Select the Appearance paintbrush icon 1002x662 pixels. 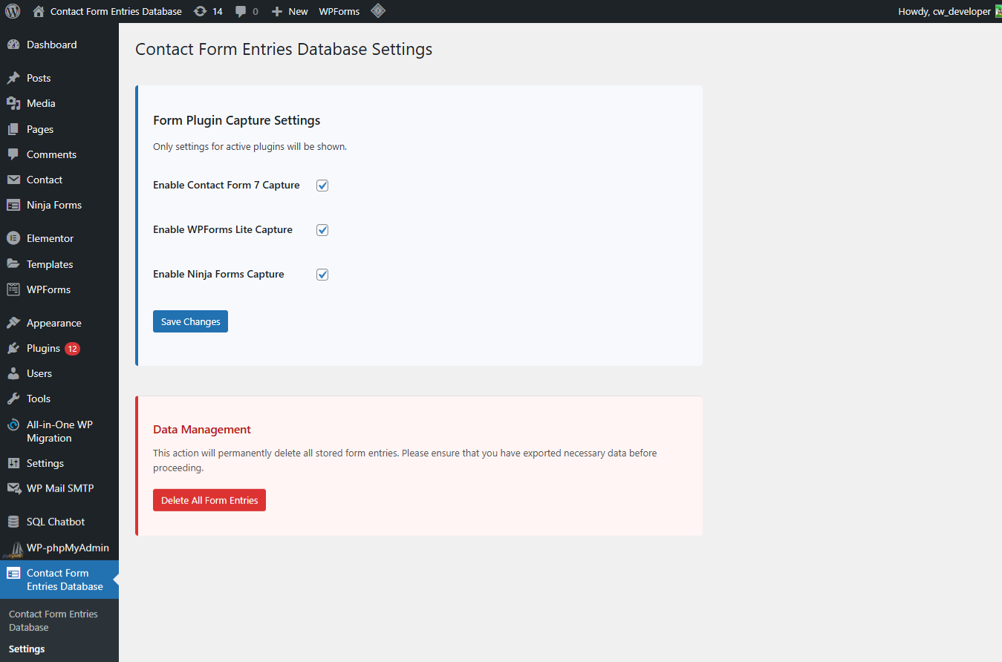click(x=13, y=322)
